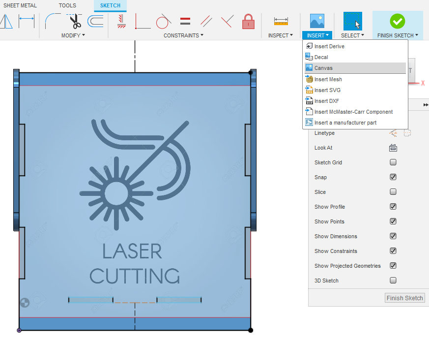Toggle the Show Dimensions checkbox
This screenshot has width=429, height=346.
click(393, 236)
